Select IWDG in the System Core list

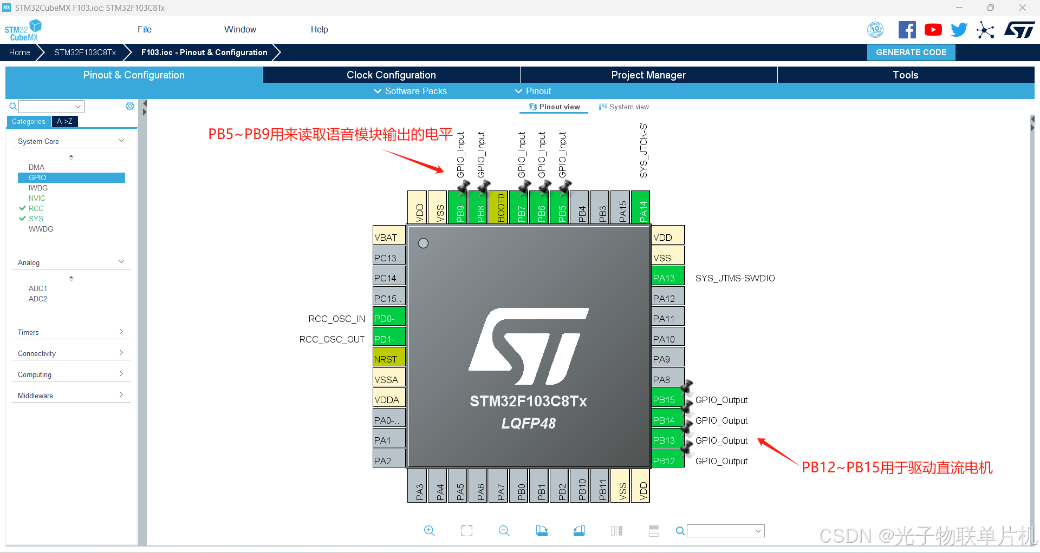click(38, 188)
